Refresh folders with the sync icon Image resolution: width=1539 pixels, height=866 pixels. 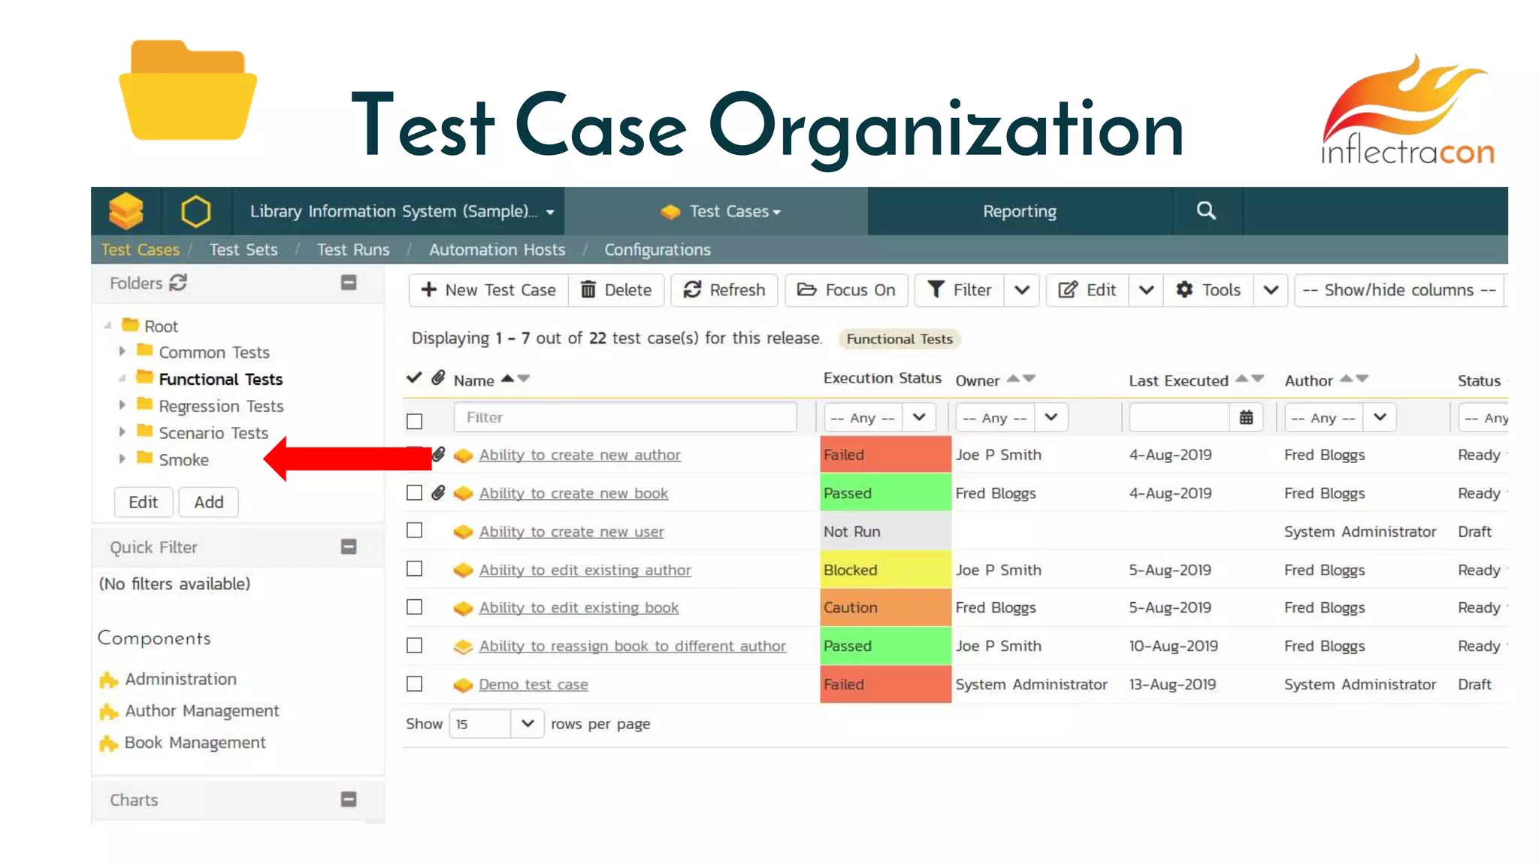178,283
